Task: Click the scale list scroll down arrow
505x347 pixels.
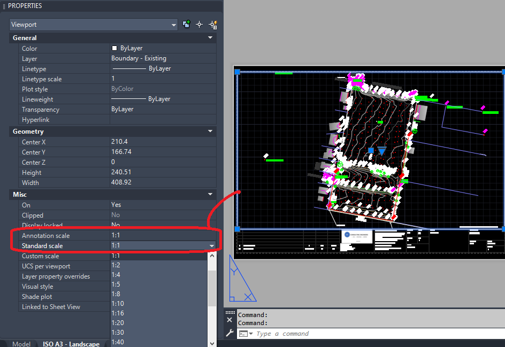Action: 212,343
